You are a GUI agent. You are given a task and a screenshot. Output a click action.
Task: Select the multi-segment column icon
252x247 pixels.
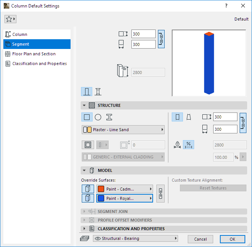pos(98,92)
